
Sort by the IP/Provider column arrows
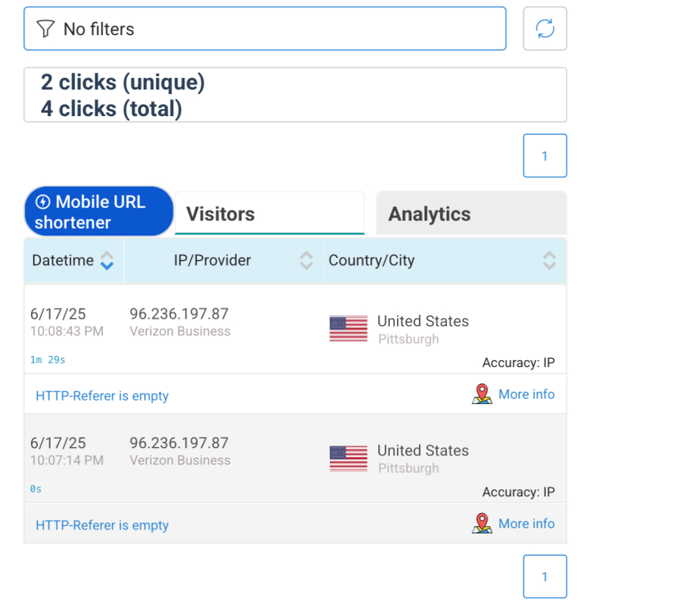point(306,261)
